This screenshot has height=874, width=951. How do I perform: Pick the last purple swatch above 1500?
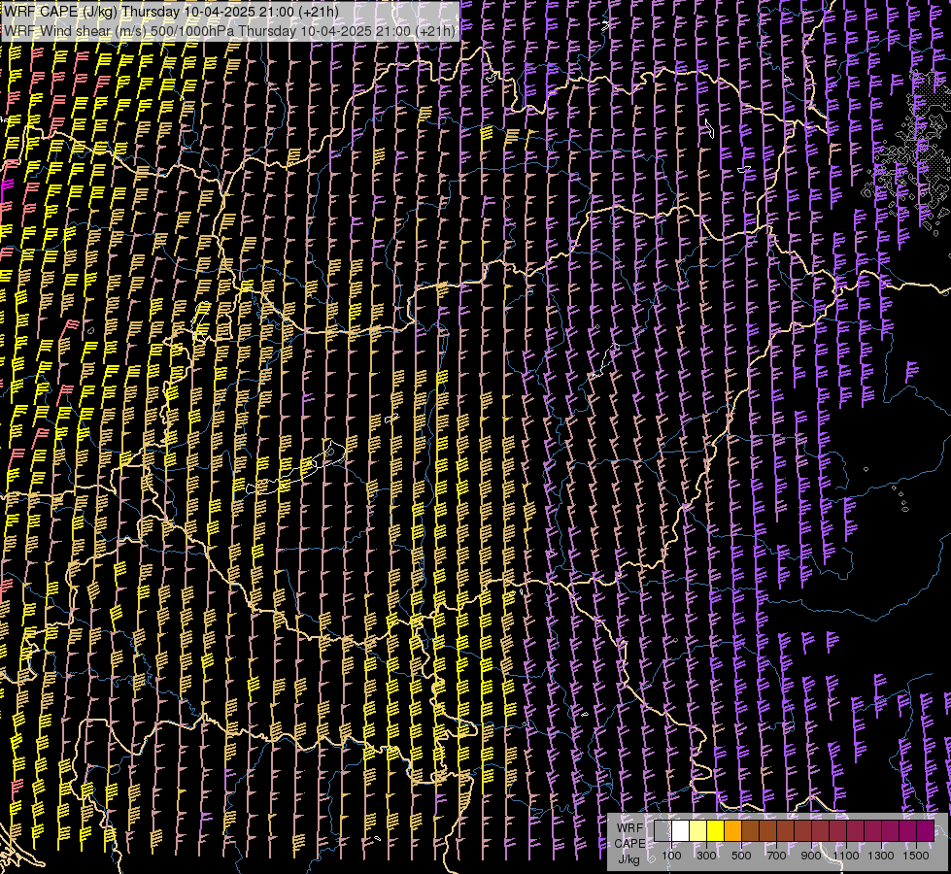(x=926, y=830)
